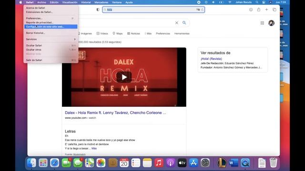Open a new tab with plus icon
This screenshot has height=171, width=305.
coord(266,9)
